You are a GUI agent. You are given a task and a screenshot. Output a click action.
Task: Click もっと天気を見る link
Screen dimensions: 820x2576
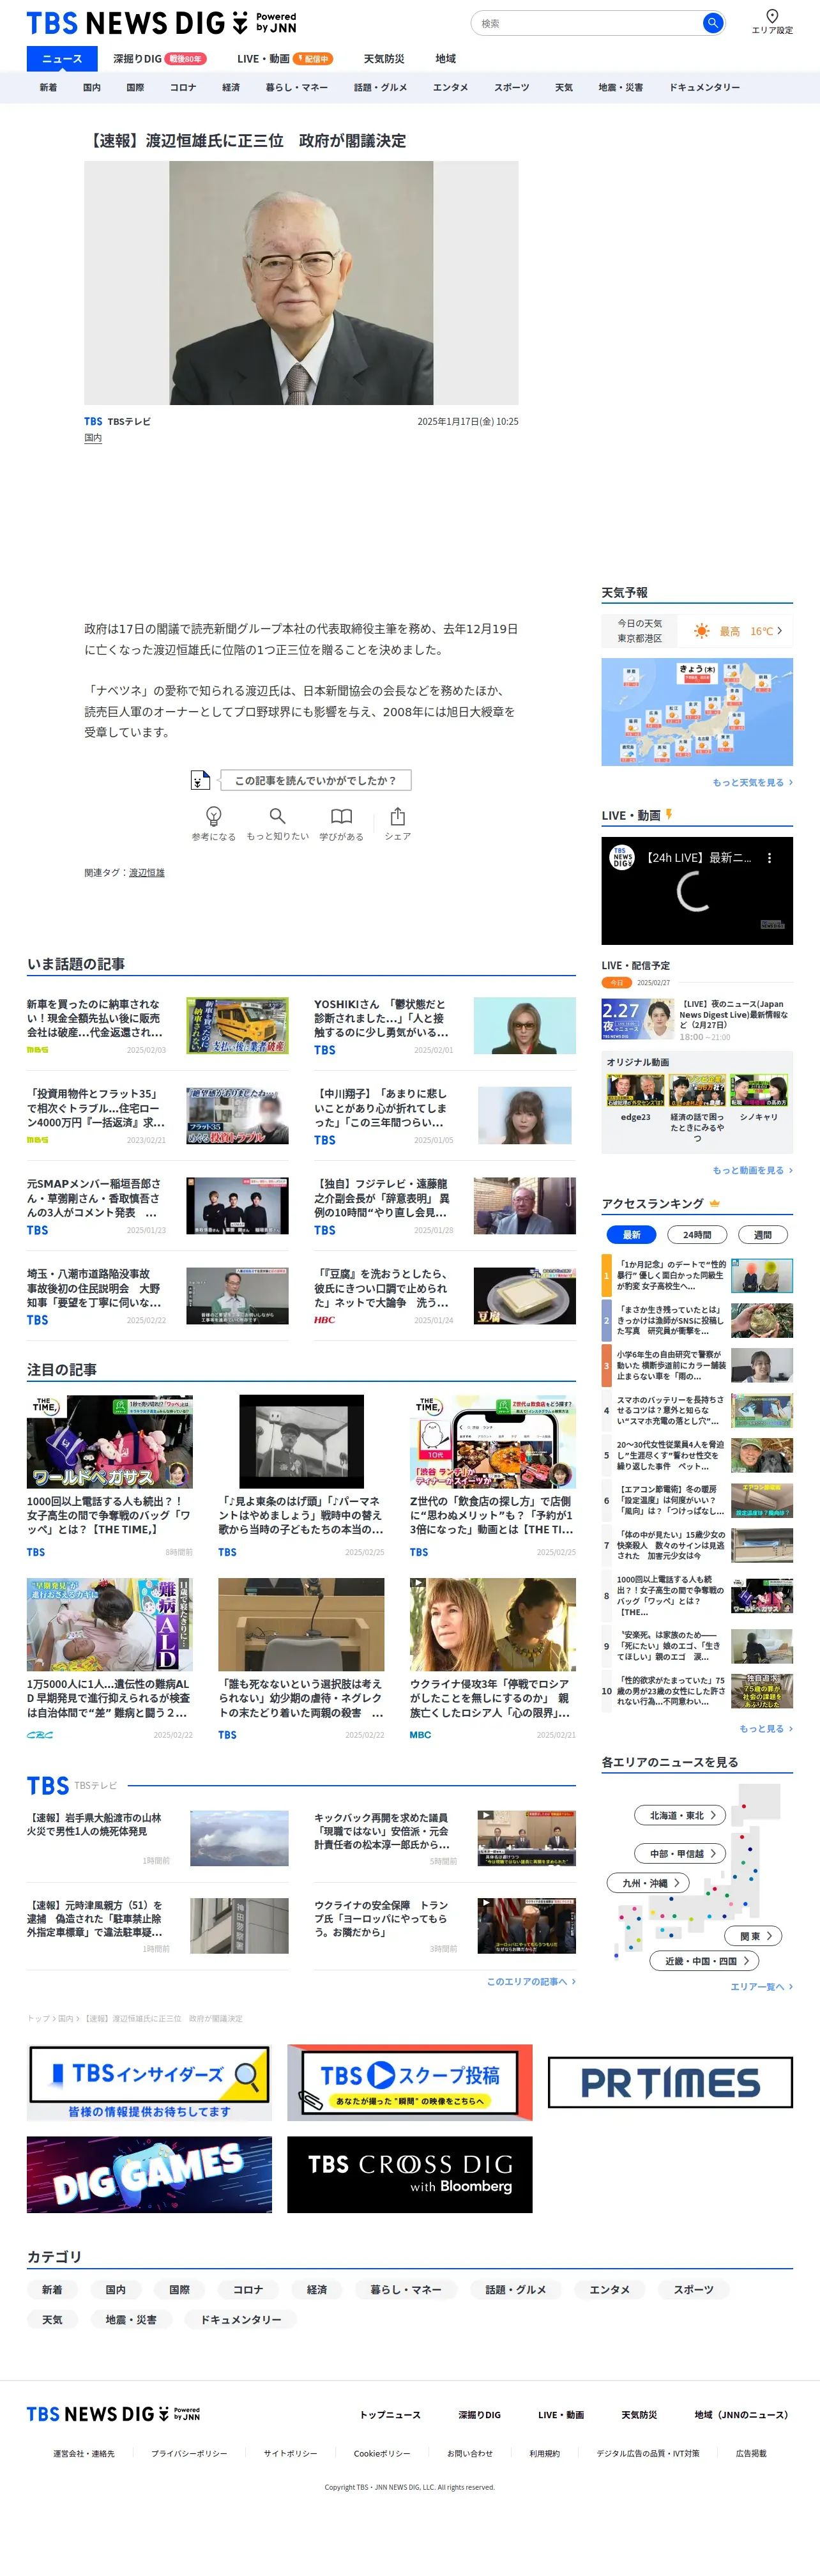coord(752,782)
